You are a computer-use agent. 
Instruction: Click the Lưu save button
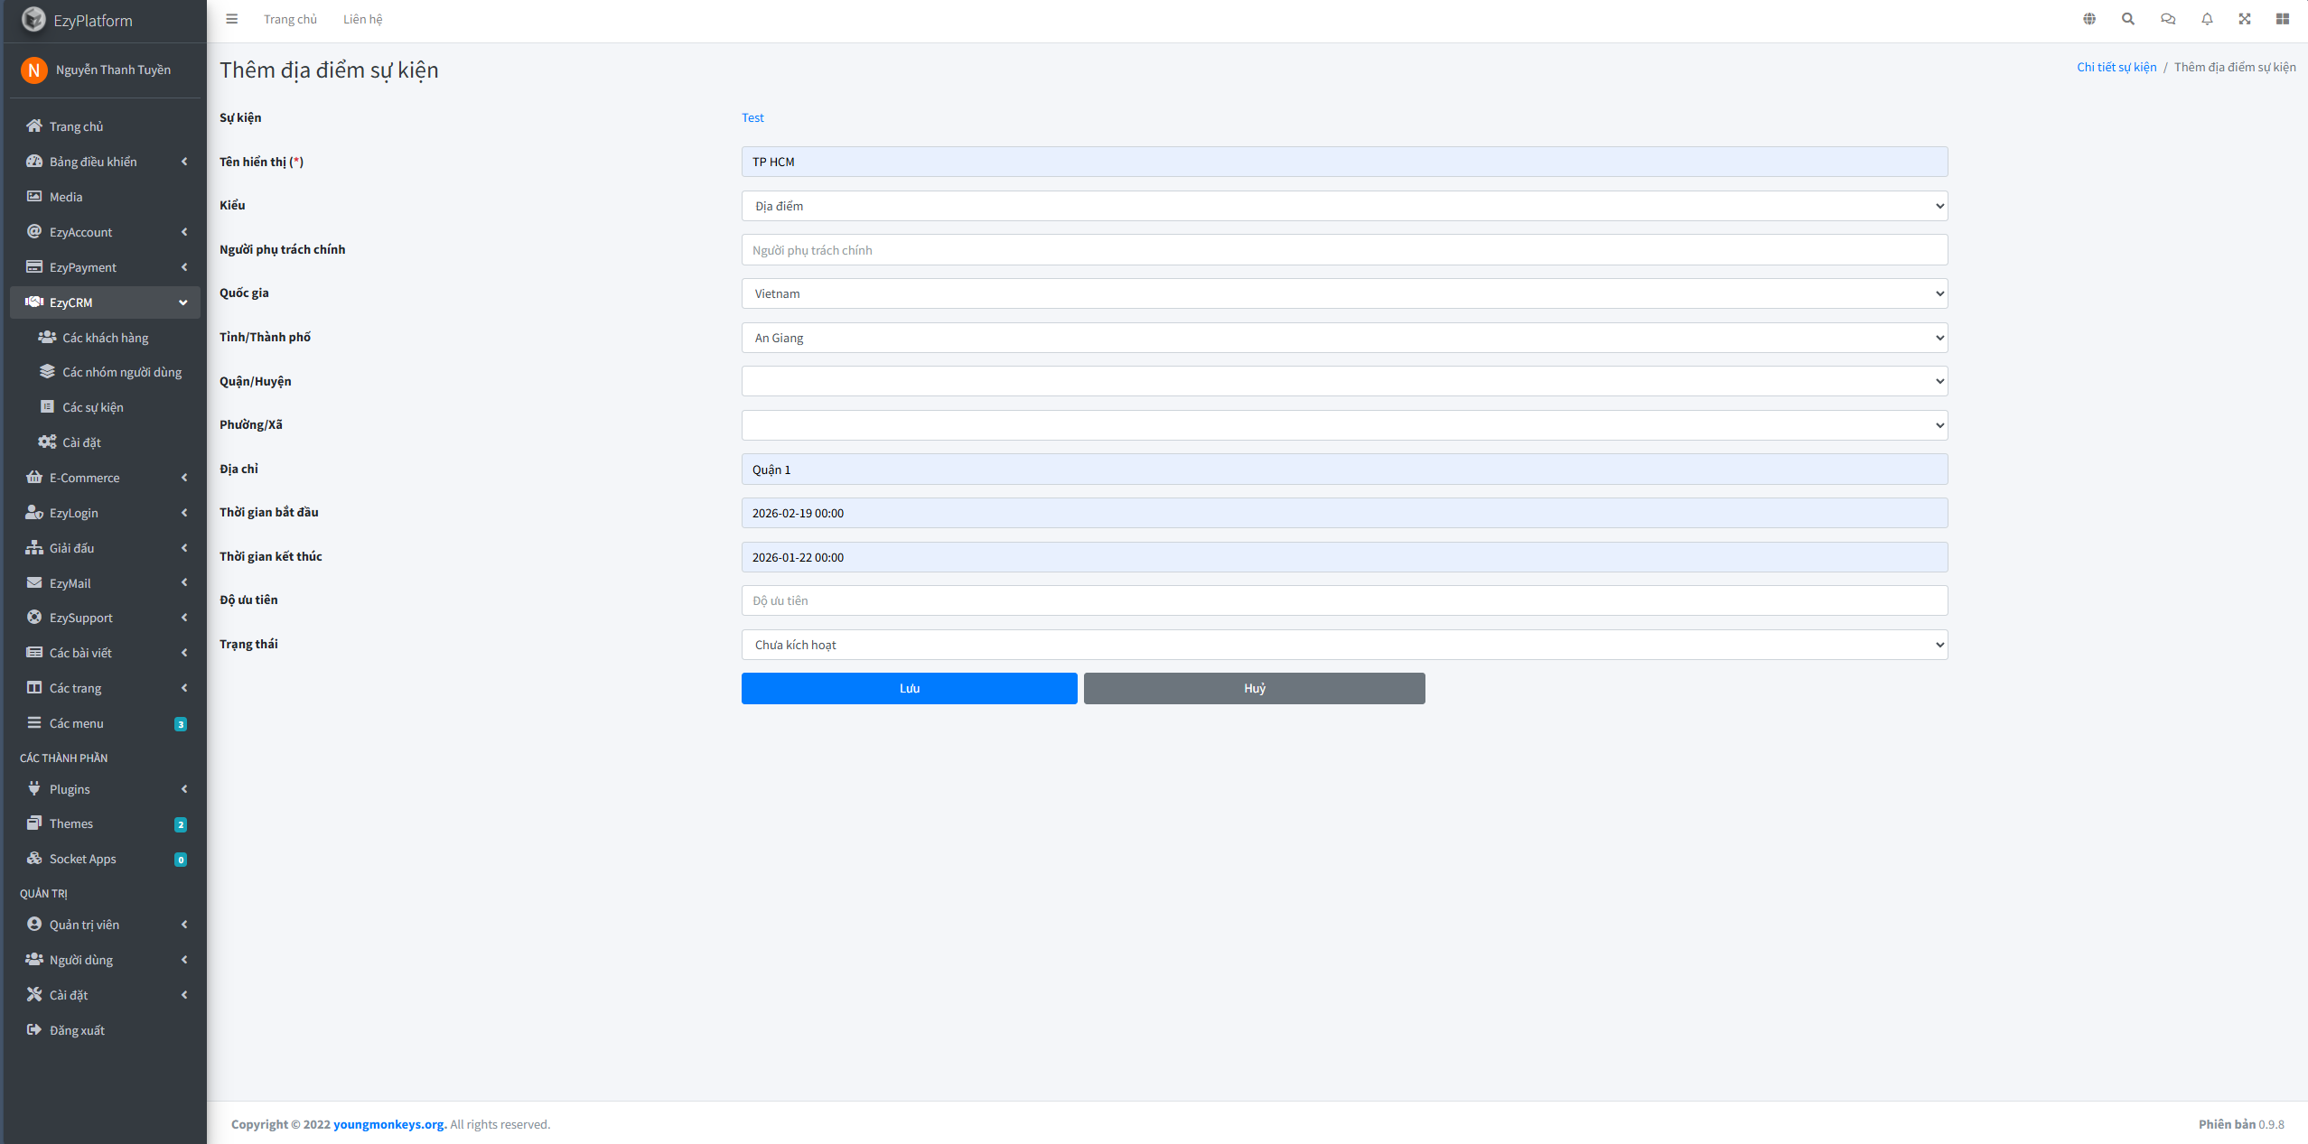click(909, 688)
